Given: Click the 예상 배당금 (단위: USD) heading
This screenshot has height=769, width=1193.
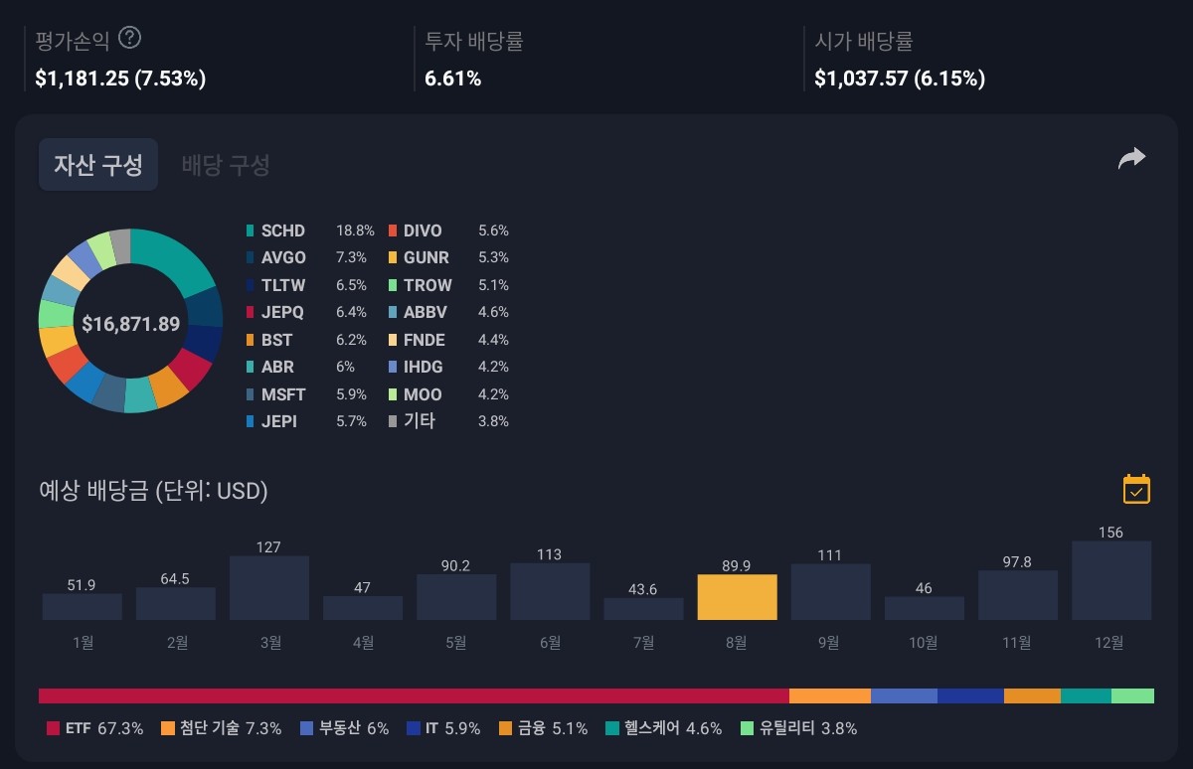Looking at the screenshot, I should [x=153, y=490].
